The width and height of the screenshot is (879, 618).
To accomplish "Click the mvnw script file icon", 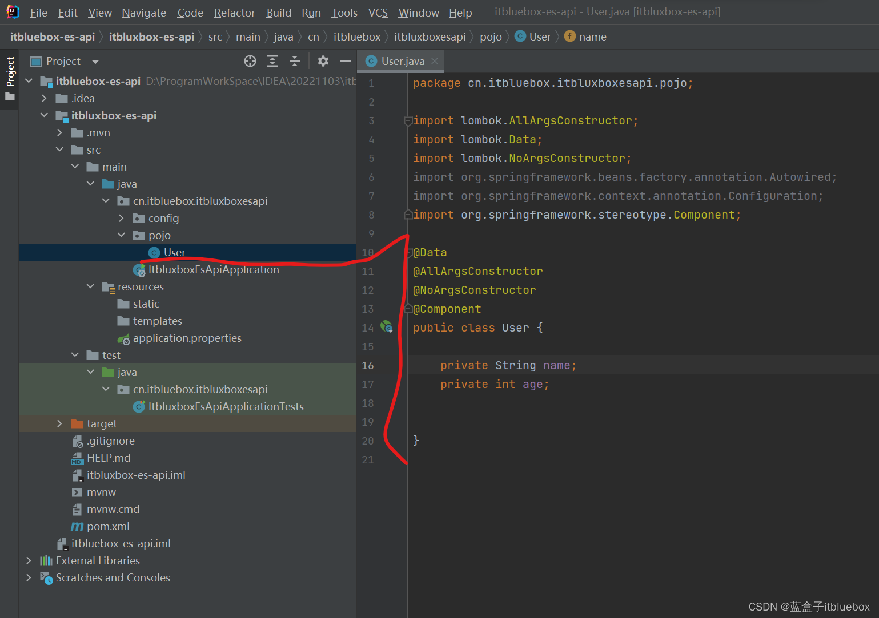I will 77,492.
